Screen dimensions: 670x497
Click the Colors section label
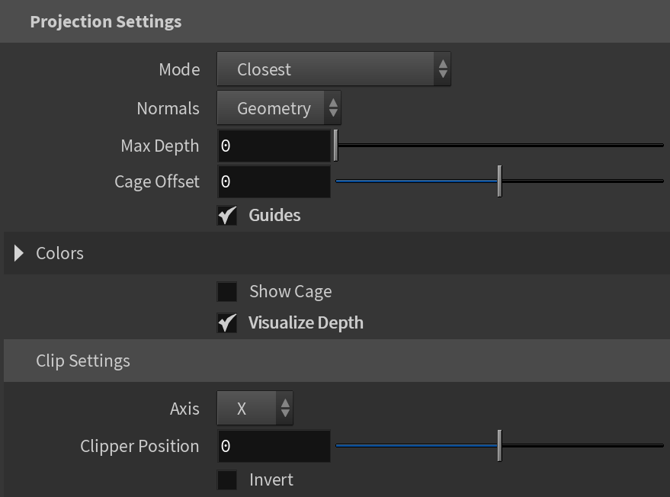[x=59, y=253]
